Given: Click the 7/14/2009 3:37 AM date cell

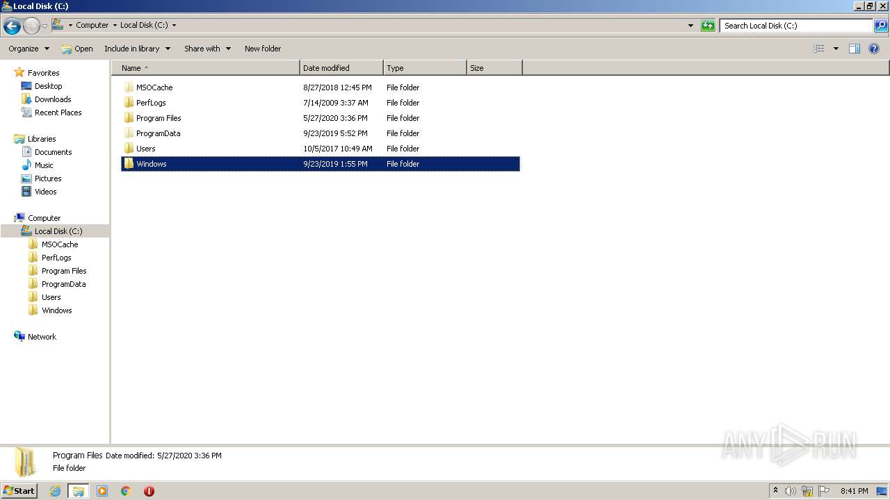Looking at the screenshot, I should [x=336, y=103].
